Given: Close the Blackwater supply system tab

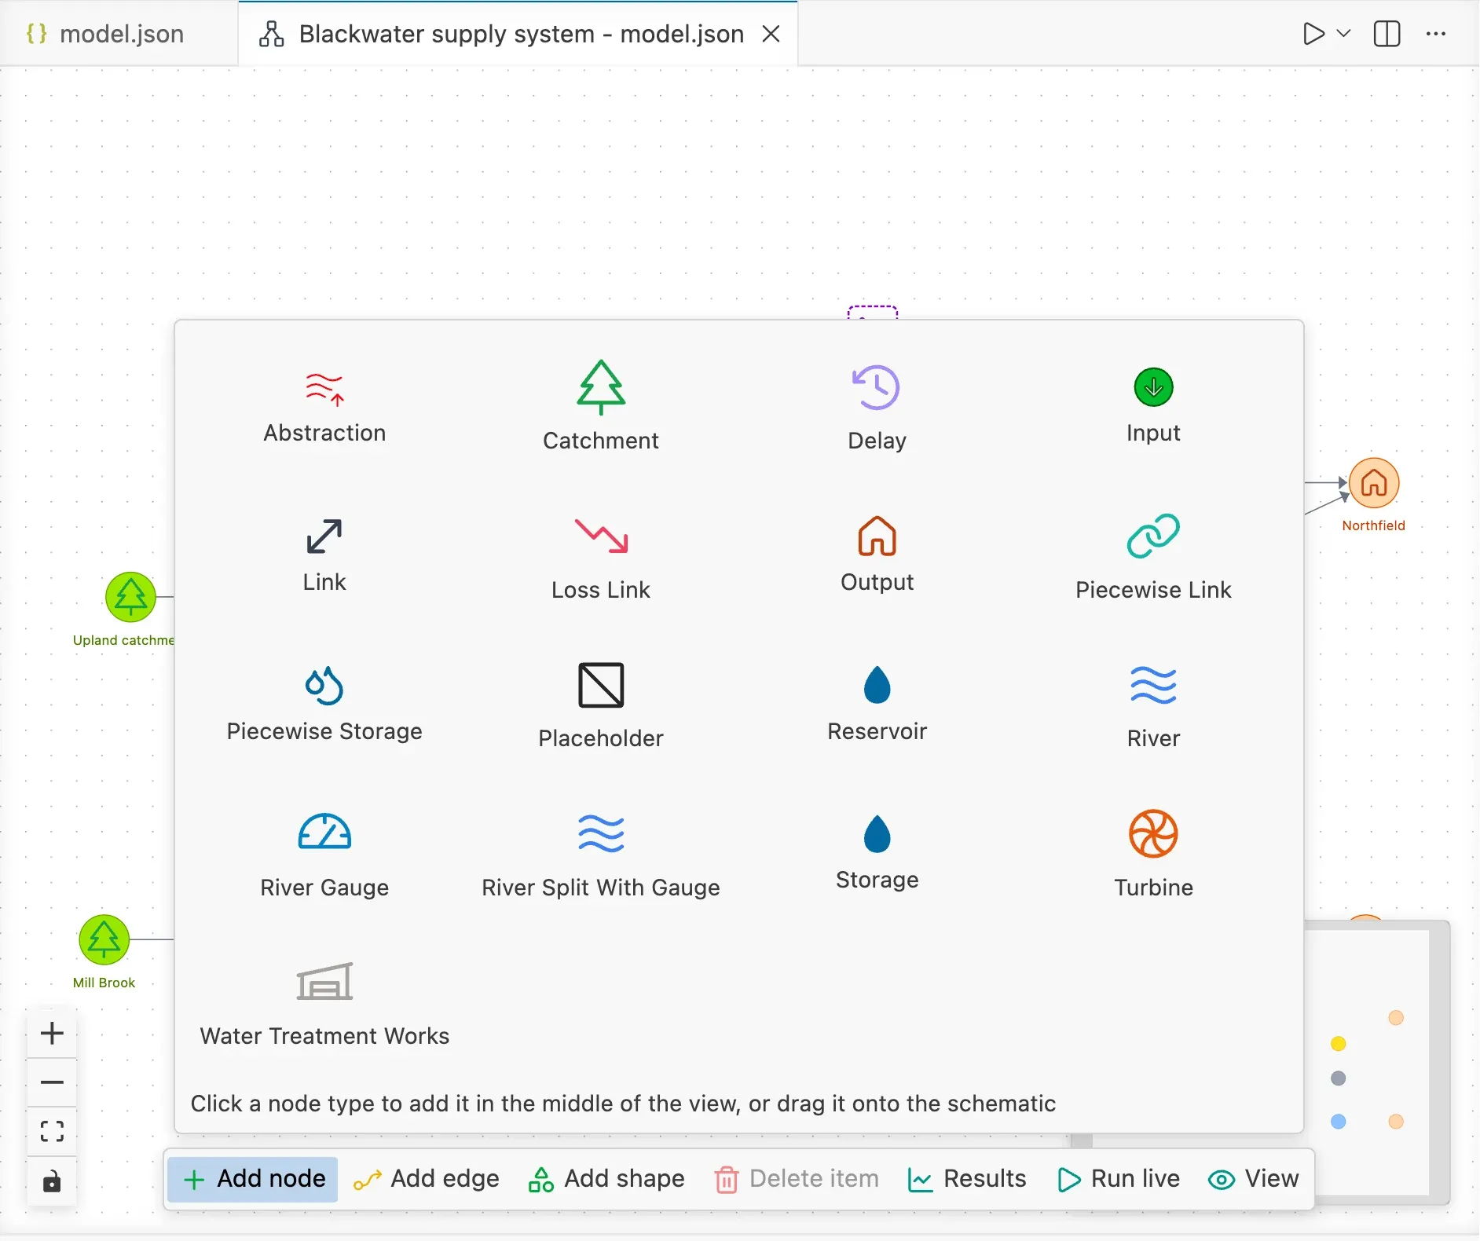Looking at the screenshot, I should [x=771, y=34].
